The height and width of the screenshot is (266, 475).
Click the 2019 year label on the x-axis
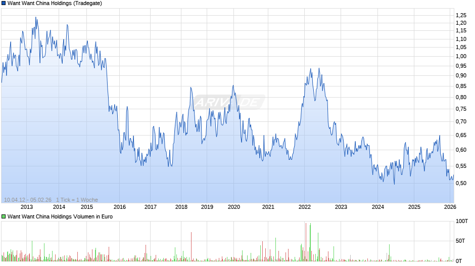tap(207, 207)
